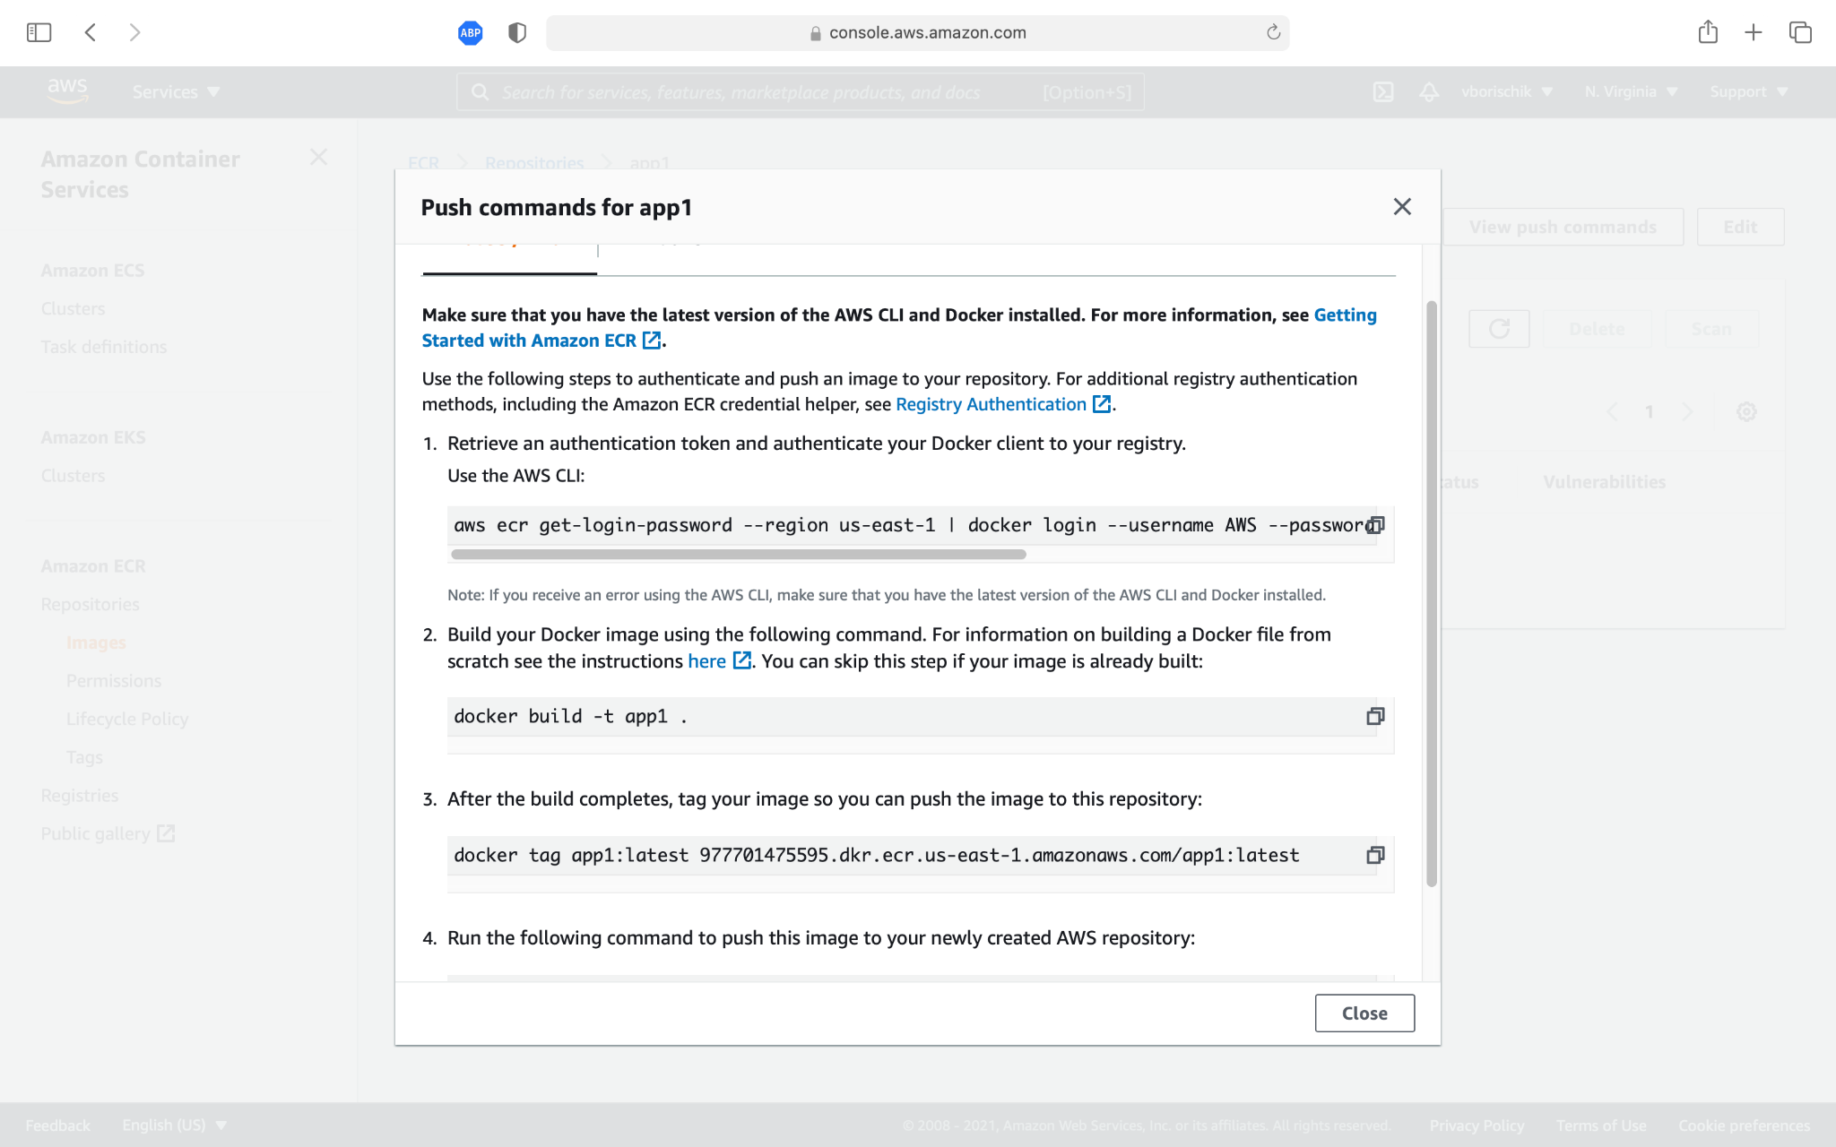Open the 'here' Docker instructions link

(x=719, y=661)
